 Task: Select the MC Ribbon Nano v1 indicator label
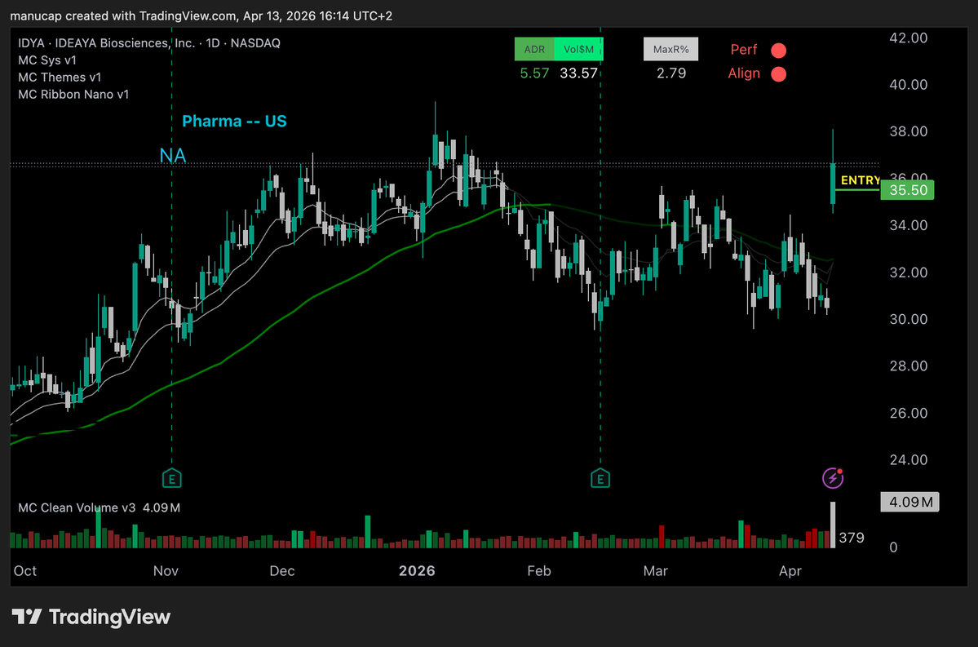click(73, 94)
